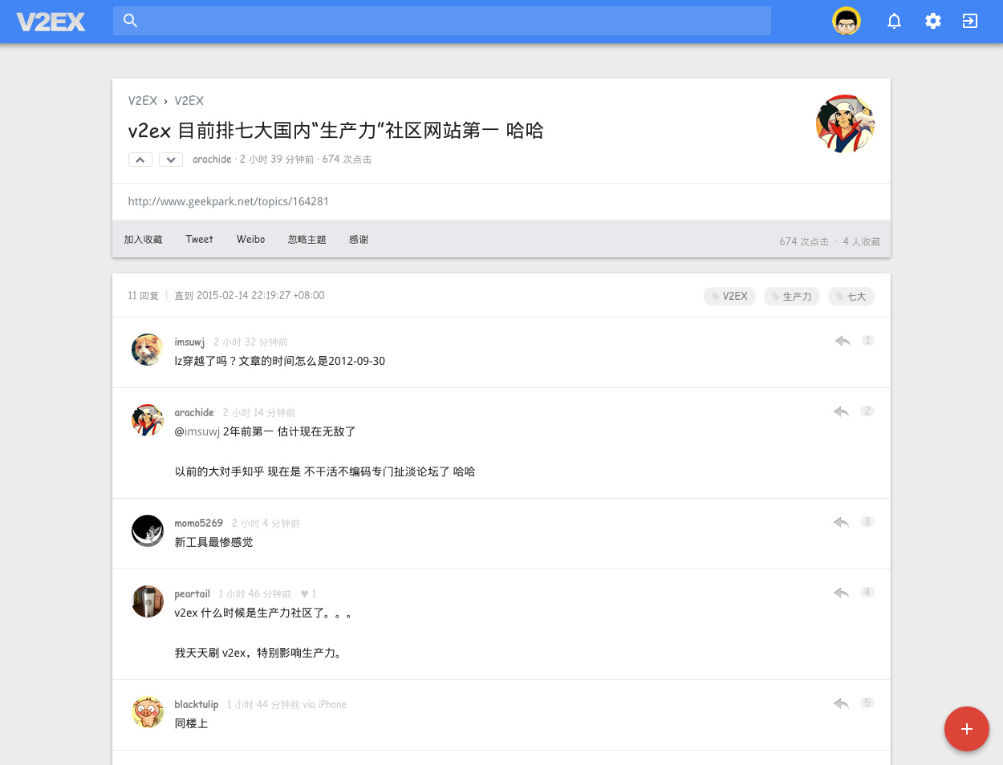Image resolution: width=1003 pixels, height=765 pixels.
Task: Open arachide's avatar in the replies
Action: [148, 420]
